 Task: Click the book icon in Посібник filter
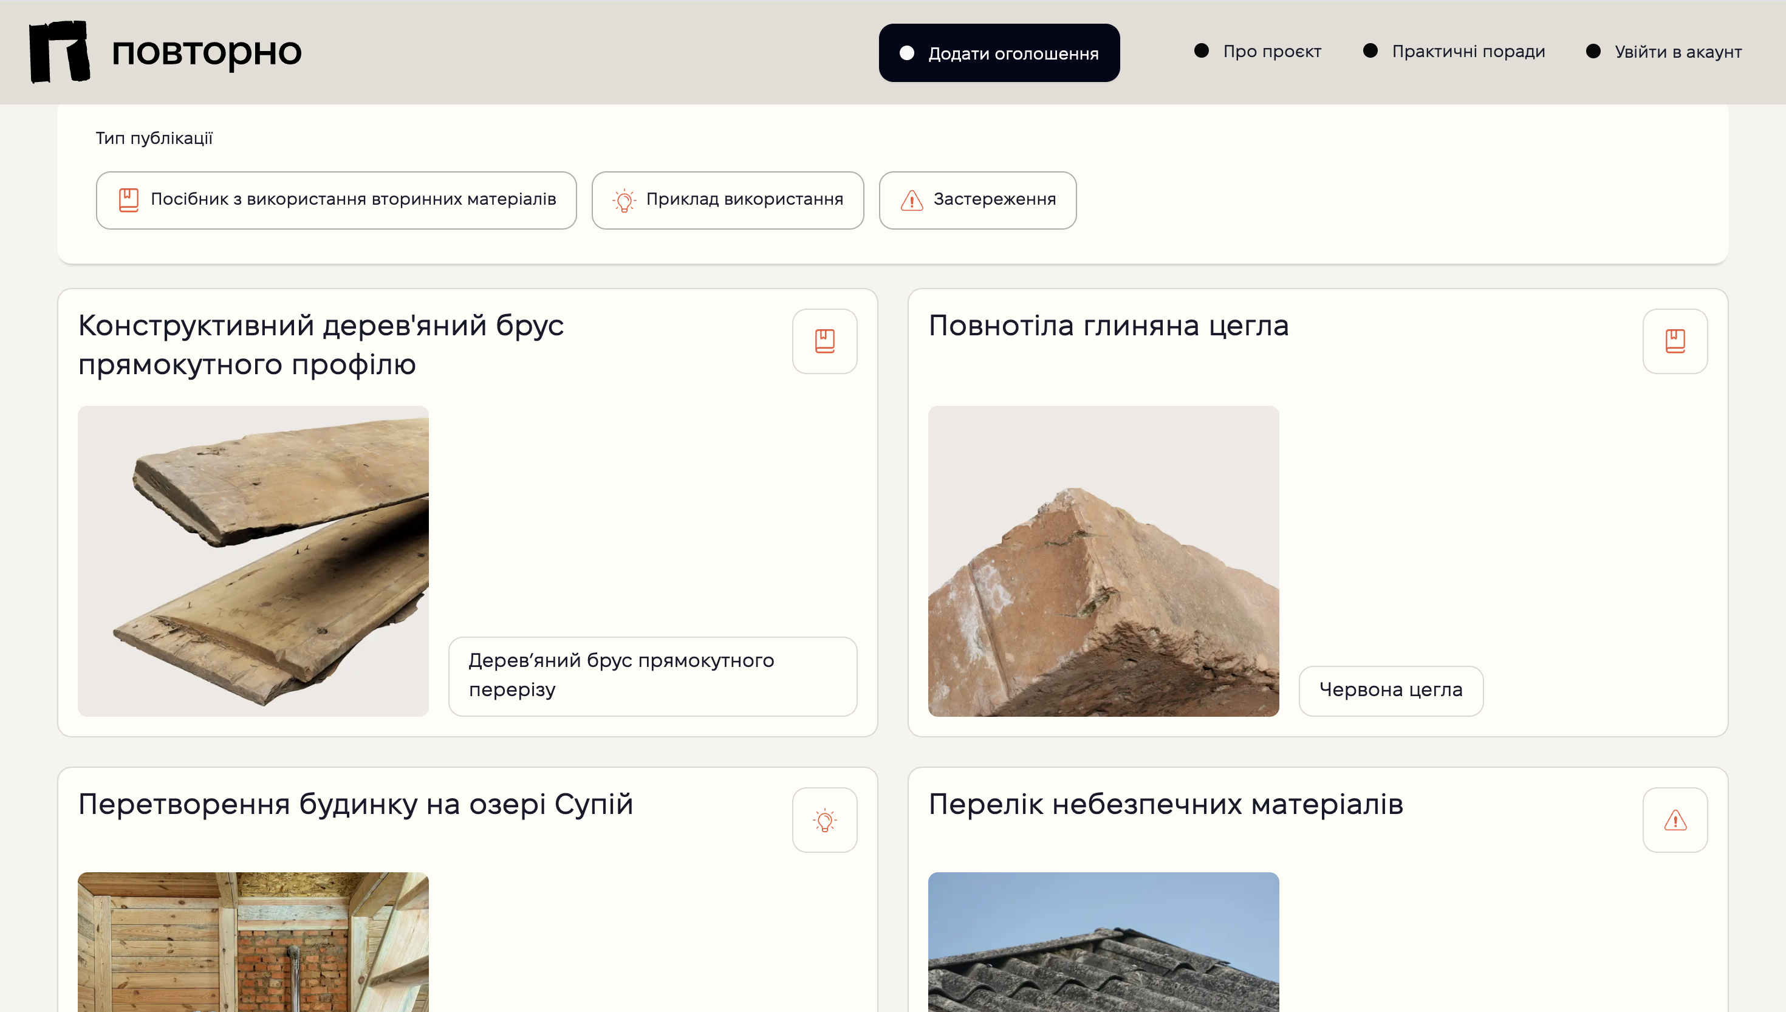(x=129, y=200)
